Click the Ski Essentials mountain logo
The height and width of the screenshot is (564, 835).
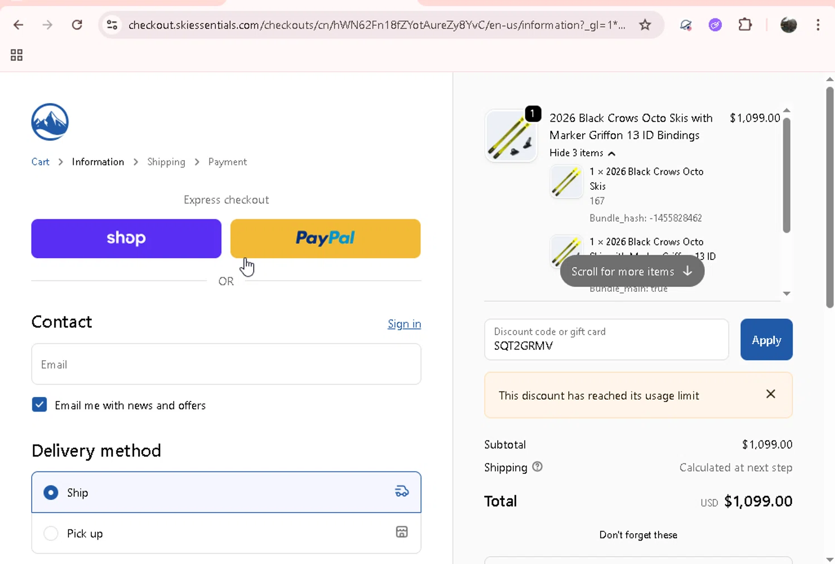coord(50,122)
